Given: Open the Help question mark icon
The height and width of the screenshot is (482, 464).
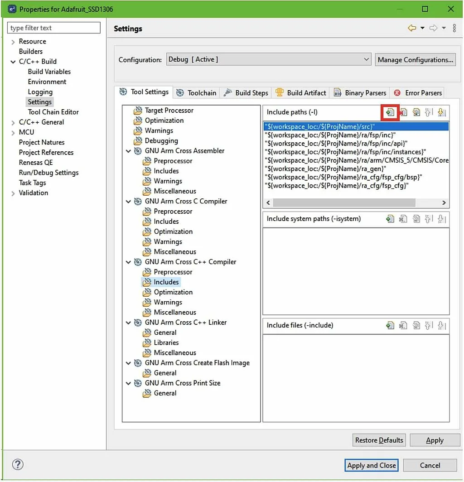Looking at the screenshot, I should (17, 464).
